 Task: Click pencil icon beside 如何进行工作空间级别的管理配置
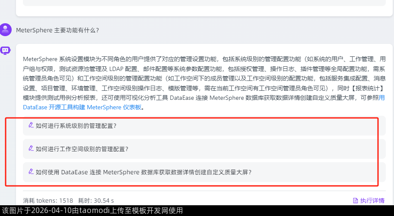[31, 148]
